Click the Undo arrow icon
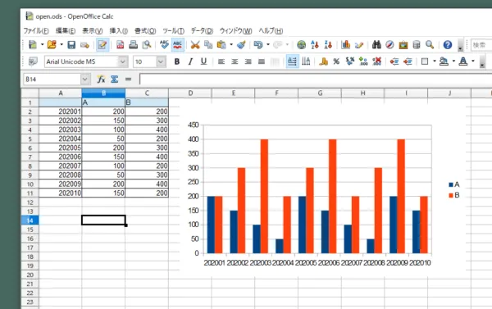 (x=258, y=45)
